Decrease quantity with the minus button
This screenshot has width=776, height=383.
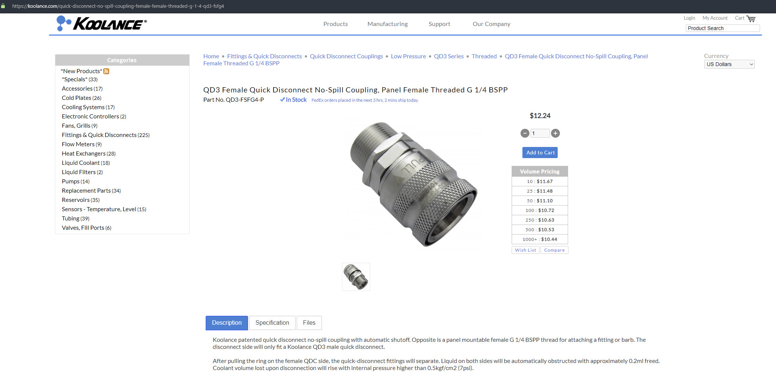pyautogui.click(x=525, y=133)
